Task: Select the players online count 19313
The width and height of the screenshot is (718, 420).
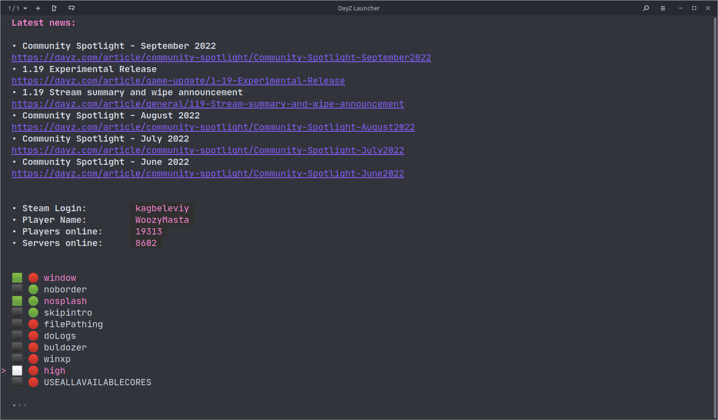Action: [149, 232]
